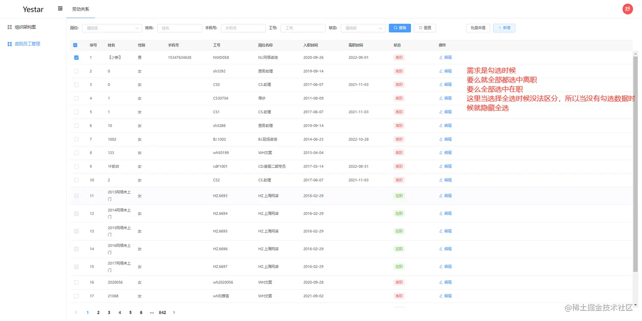This screenshot has width=642, height=321.
Task: Check the checkbox for row 5 CS1
Action: pos(76,112)
